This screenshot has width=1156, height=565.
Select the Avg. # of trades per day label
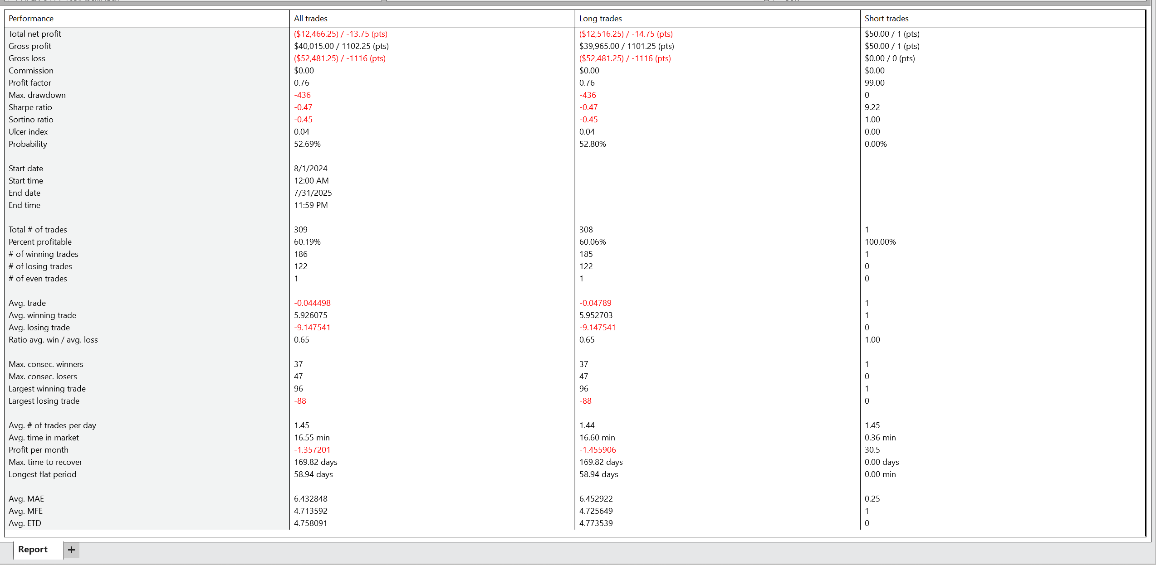(52, 425)
